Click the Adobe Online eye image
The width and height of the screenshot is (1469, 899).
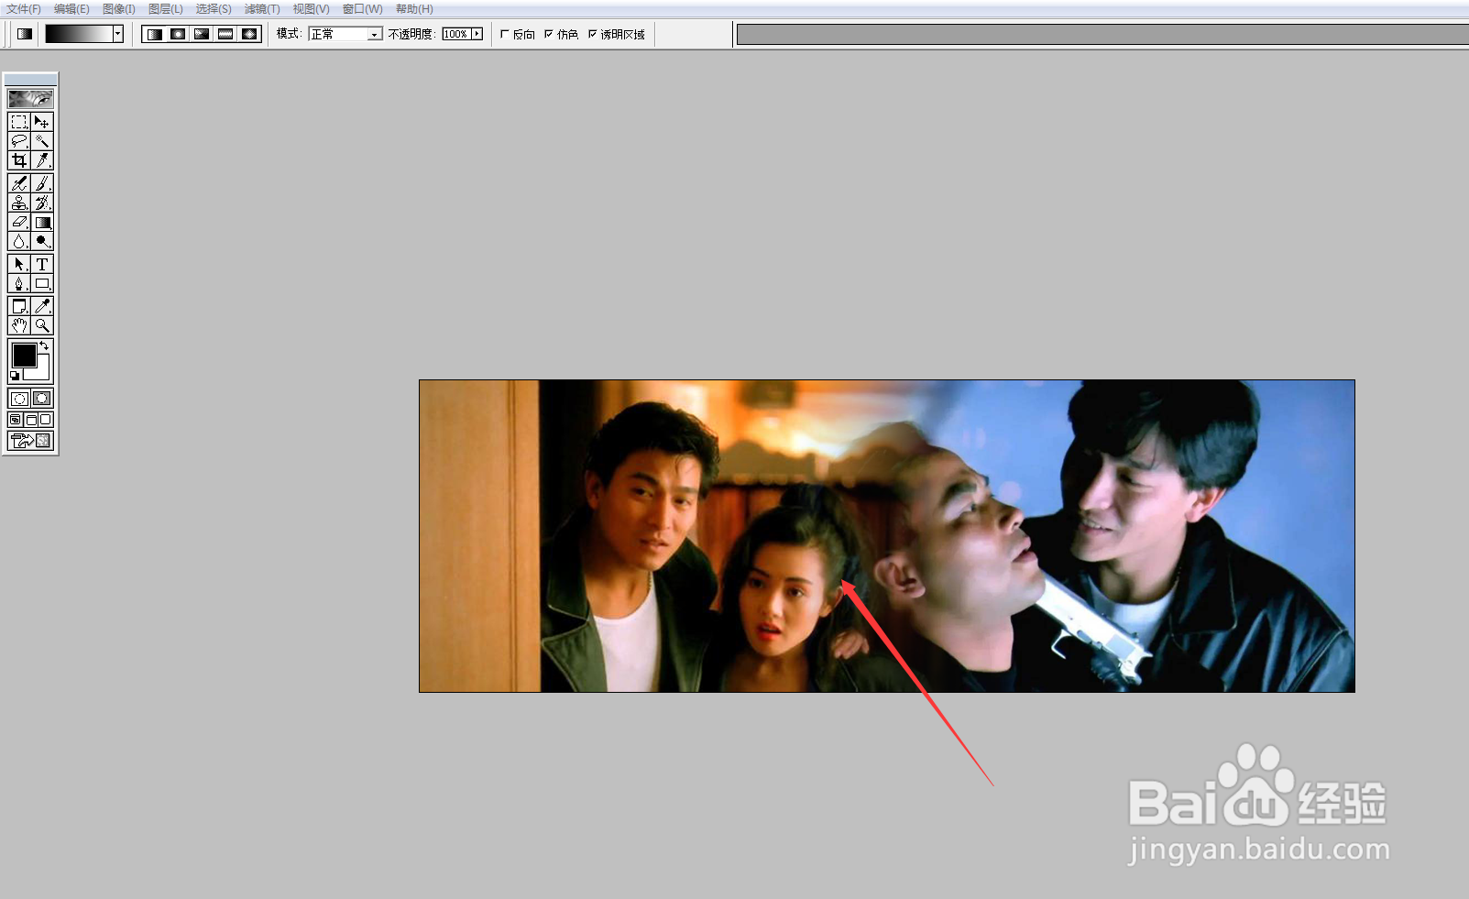click(x=30, y=98)
